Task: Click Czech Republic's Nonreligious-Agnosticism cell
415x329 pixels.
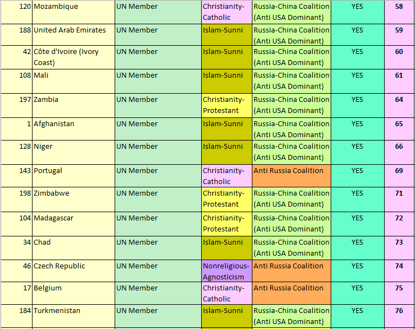Action: click(227, 271)
